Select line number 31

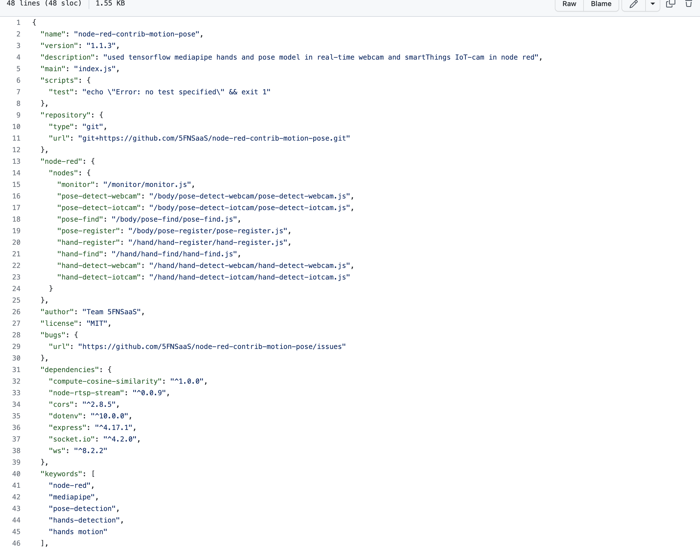click(x=16, y=369)
